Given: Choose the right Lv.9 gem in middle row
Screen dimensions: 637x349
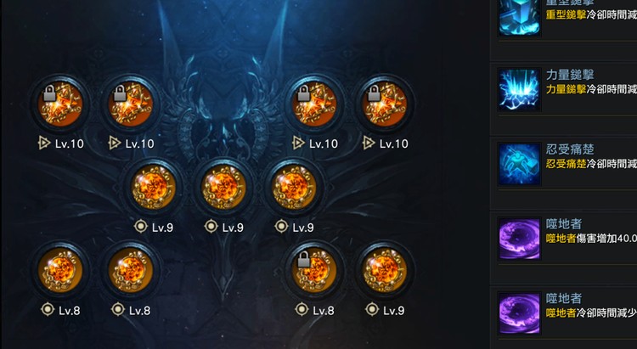Looking at the screenshot, I should coord(294,187).
